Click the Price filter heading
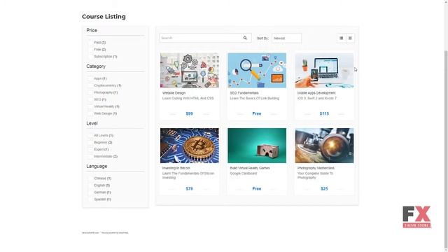 pos(92,30)
